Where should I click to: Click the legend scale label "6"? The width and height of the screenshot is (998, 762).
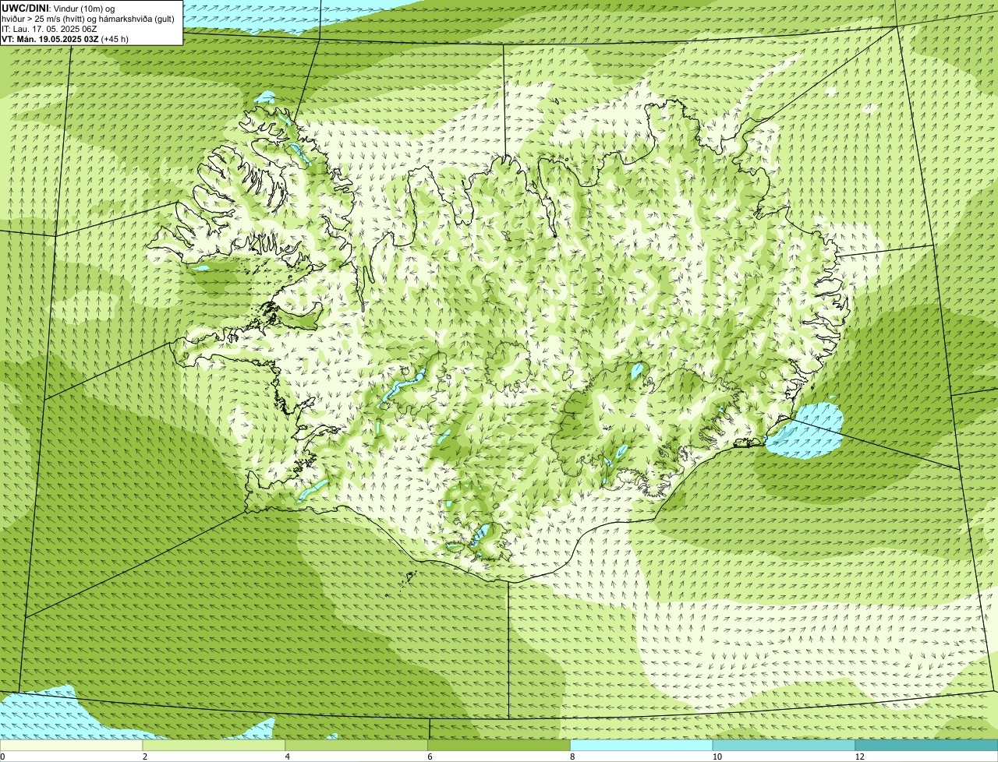[430, 757]
